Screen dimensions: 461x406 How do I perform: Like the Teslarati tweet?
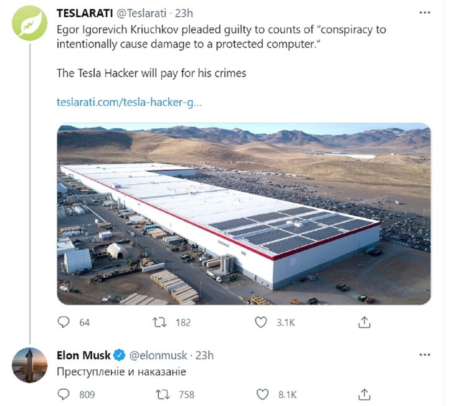click(262, 322)
